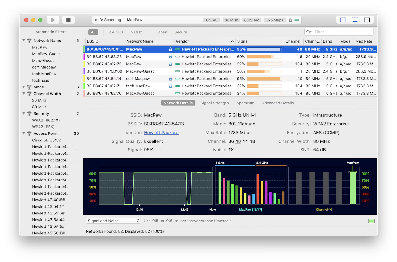Click Ch. 40 badge in title bar
Viewport: 397px width, 262px height.
point(212,20)
